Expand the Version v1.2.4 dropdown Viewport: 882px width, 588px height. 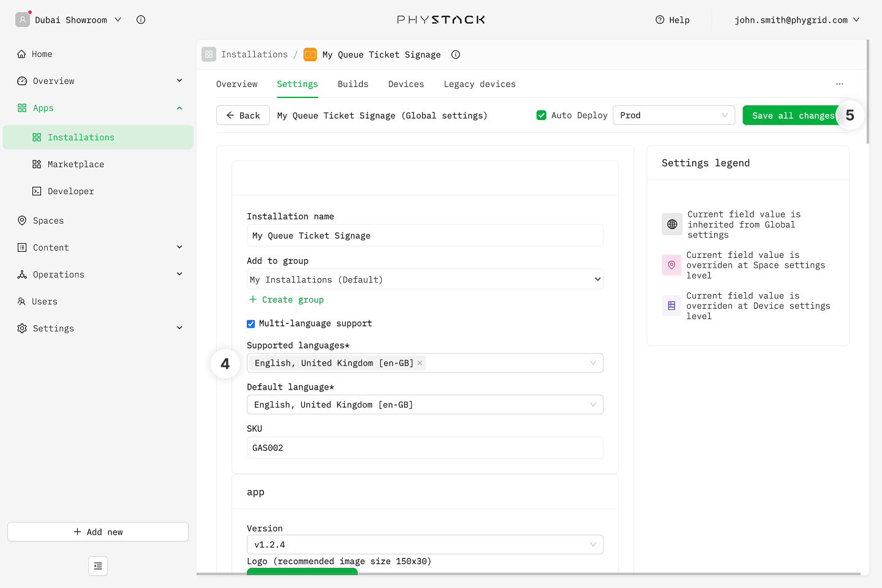(424, 545)
